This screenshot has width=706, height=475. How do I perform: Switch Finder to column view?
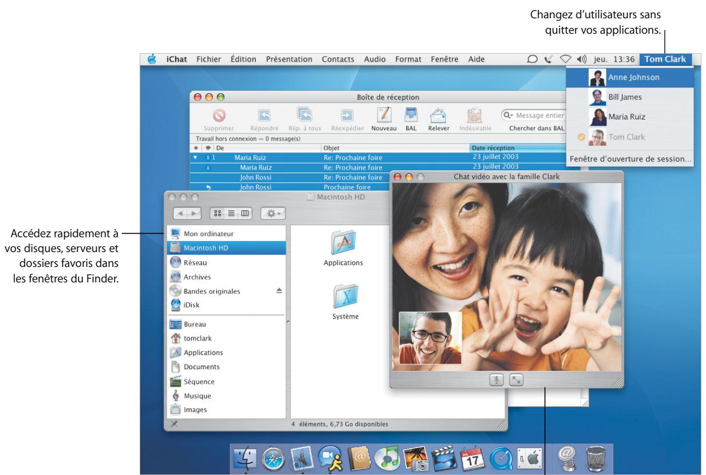click(x=245, y=213)
